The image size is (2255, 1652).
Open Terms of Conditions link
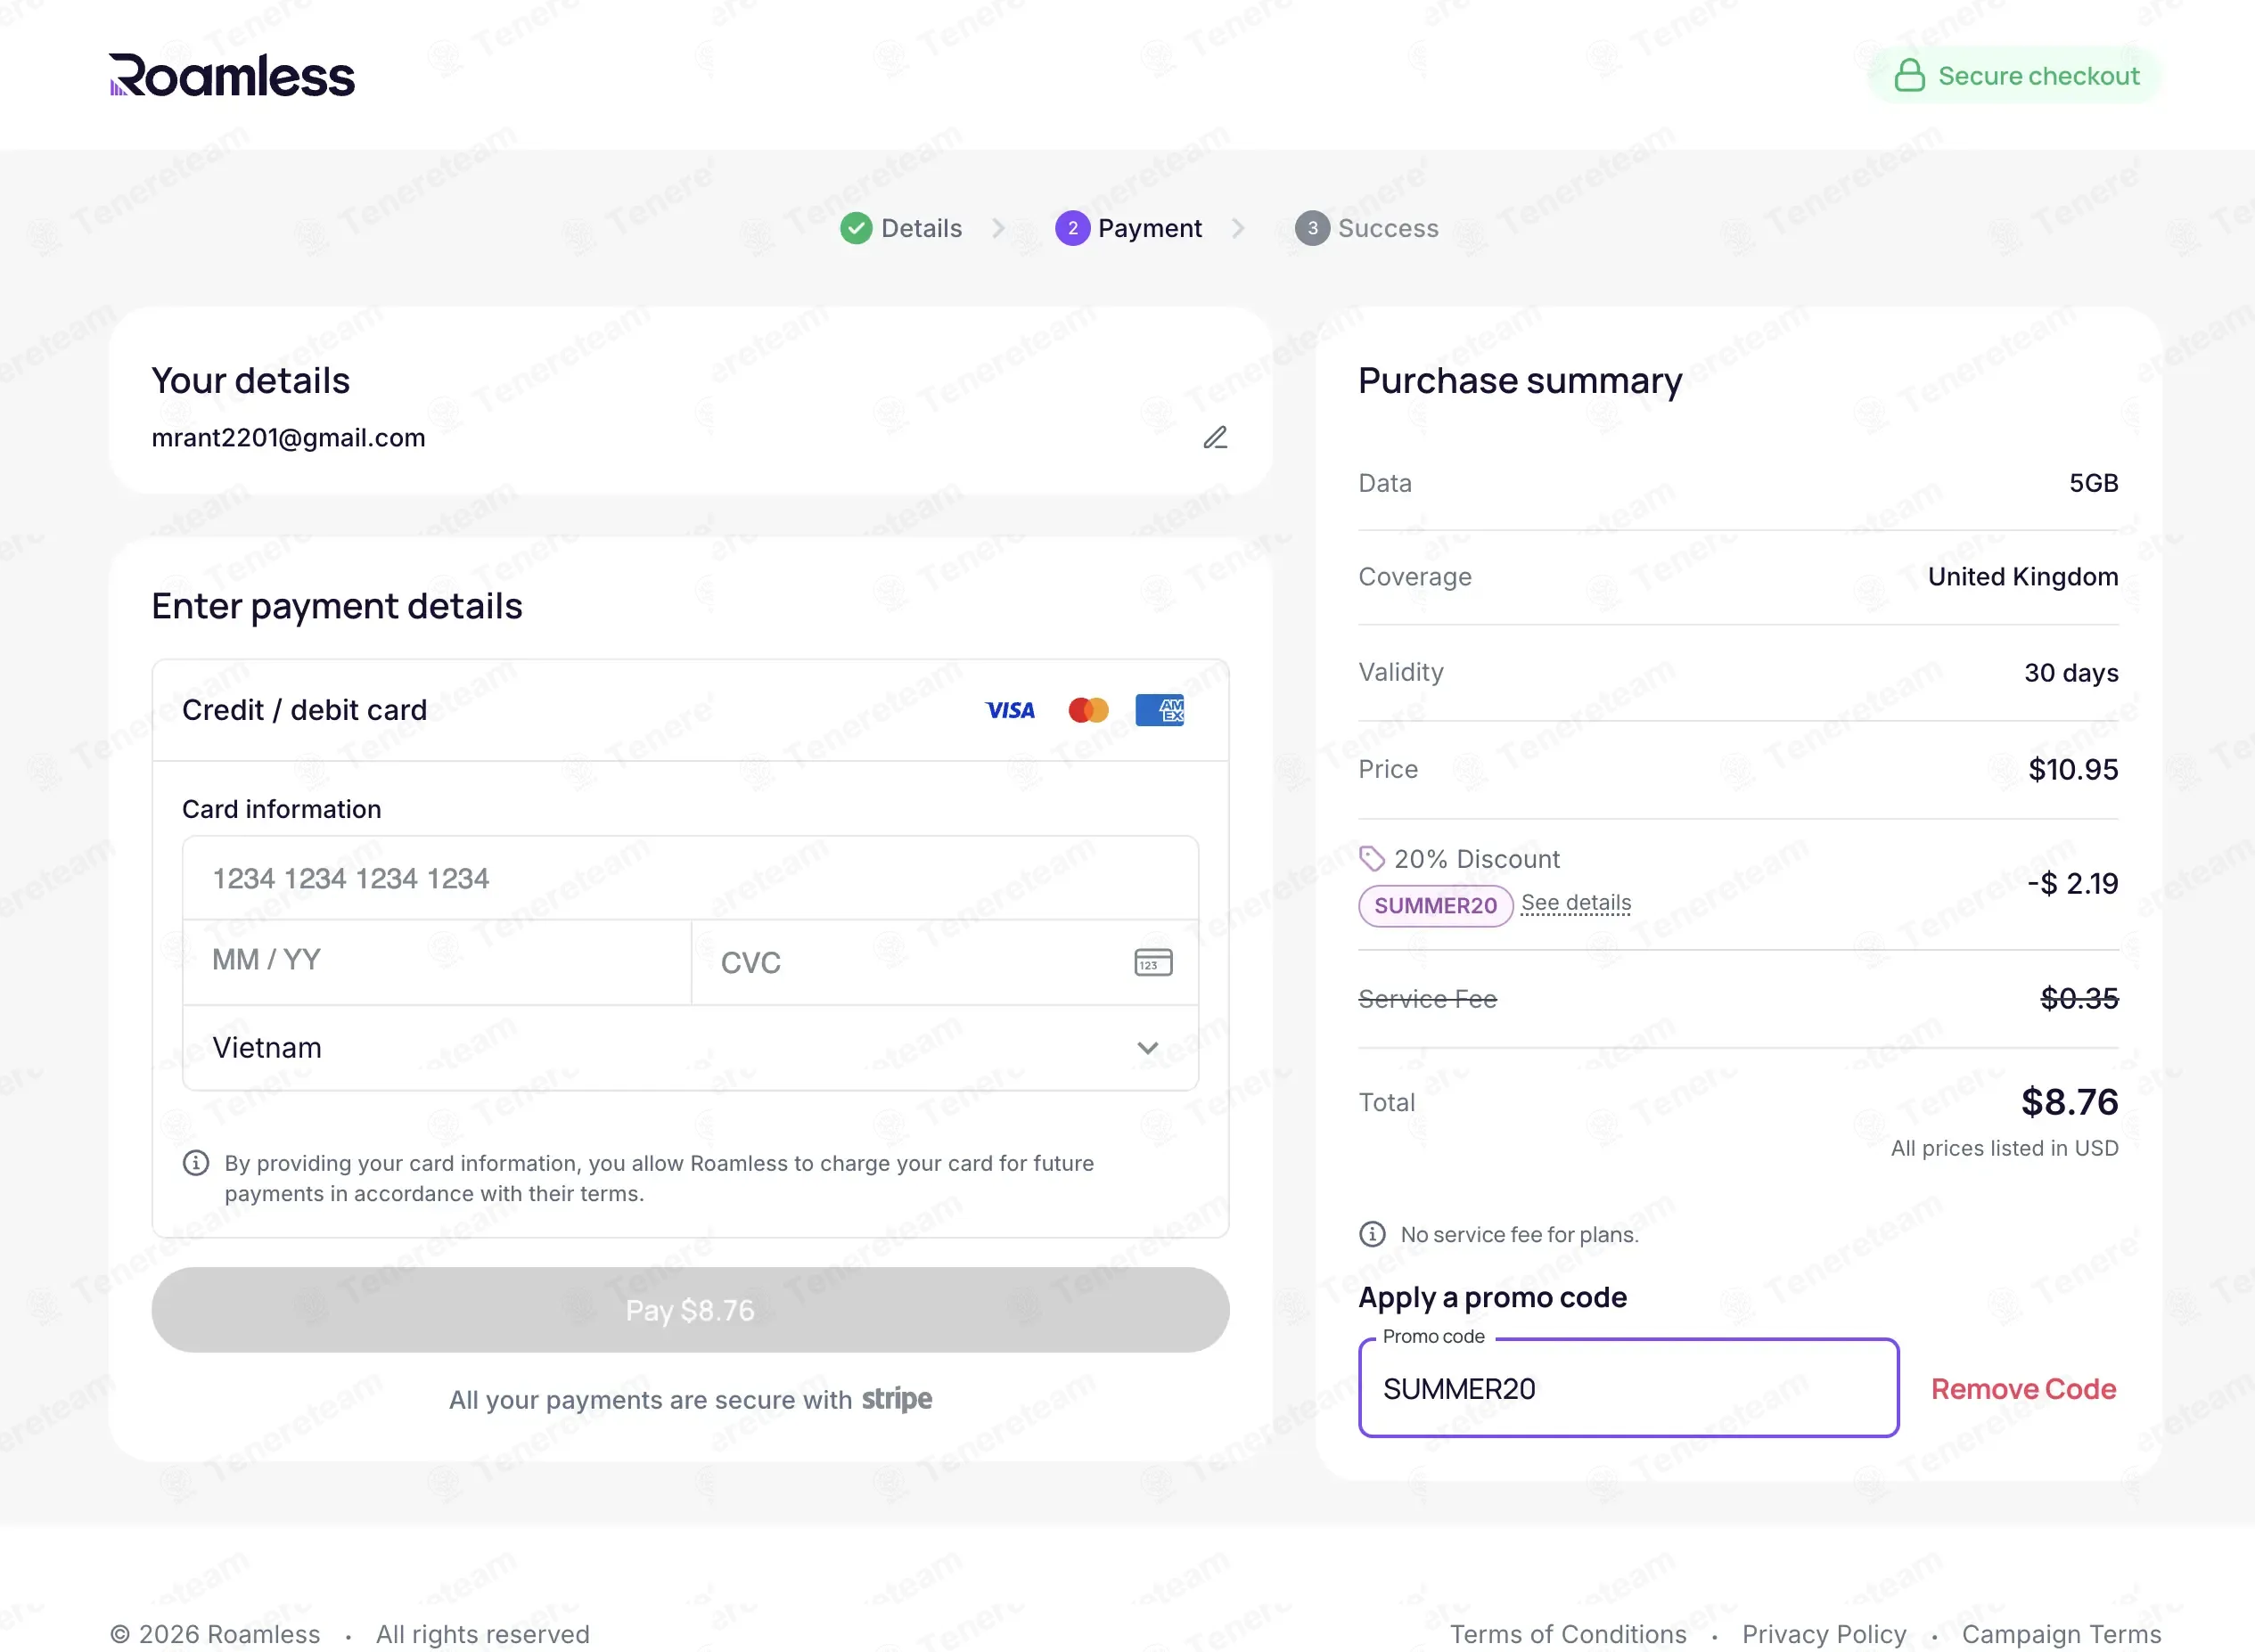1568,1634
